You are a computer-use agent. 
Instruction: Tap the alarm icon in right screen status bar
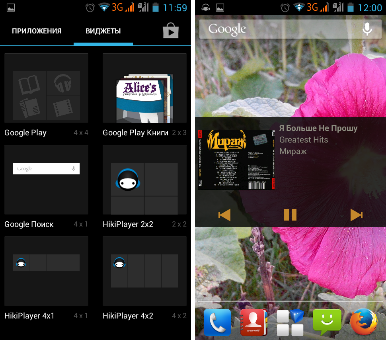pos(285,8)
